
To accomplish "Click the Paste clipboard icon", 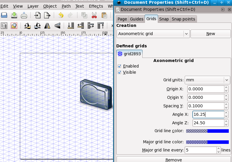I will pyautogui.click(x=104, y=15).
